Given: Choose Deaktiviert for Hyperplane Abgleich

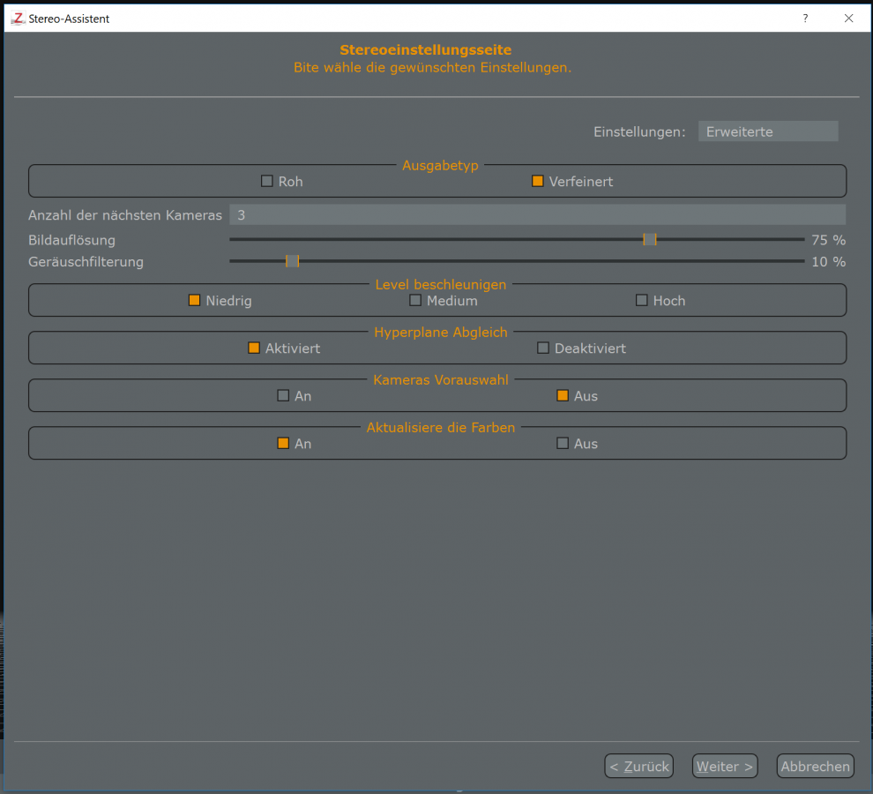Looking at the screenshot, I should (543, 348).
